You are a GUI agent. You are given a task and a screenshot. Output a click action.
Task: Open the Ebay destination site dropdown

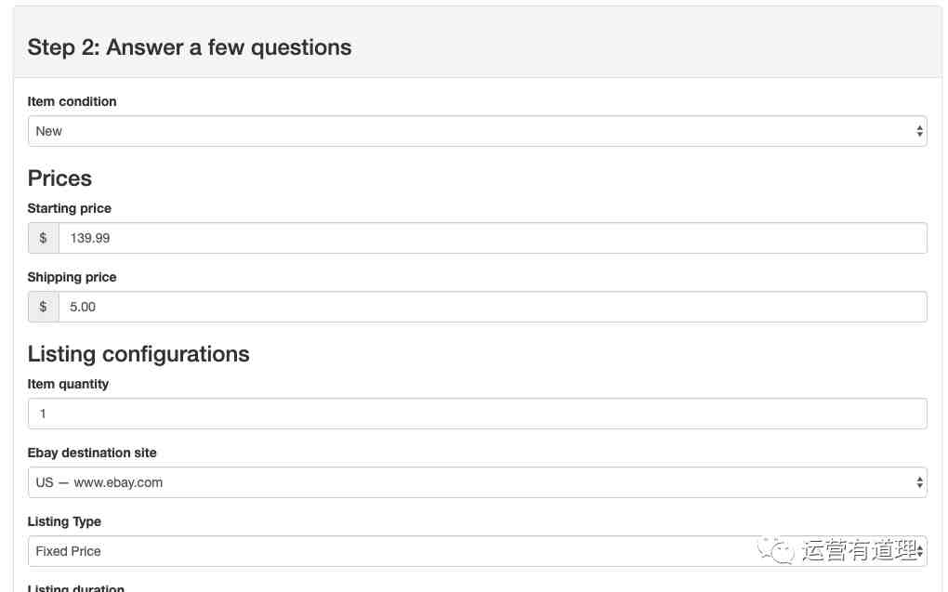point(477,482)
